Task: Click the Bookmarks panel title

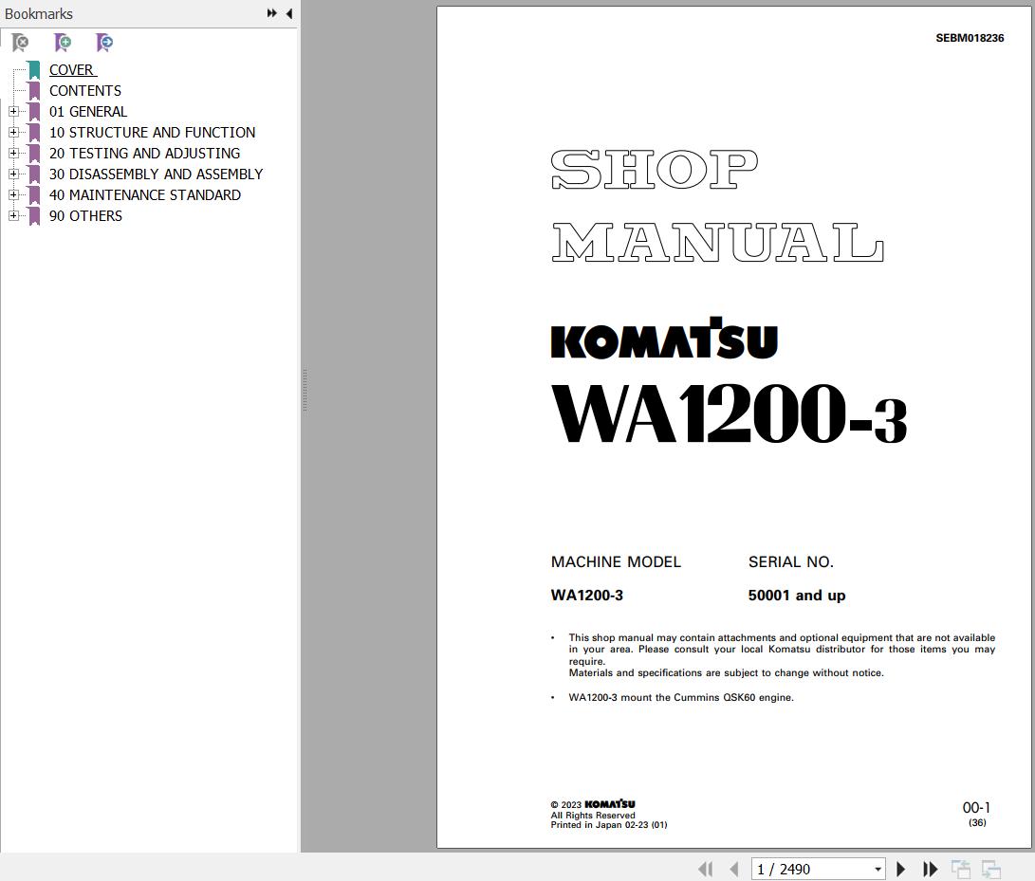Action: [39, 14]
